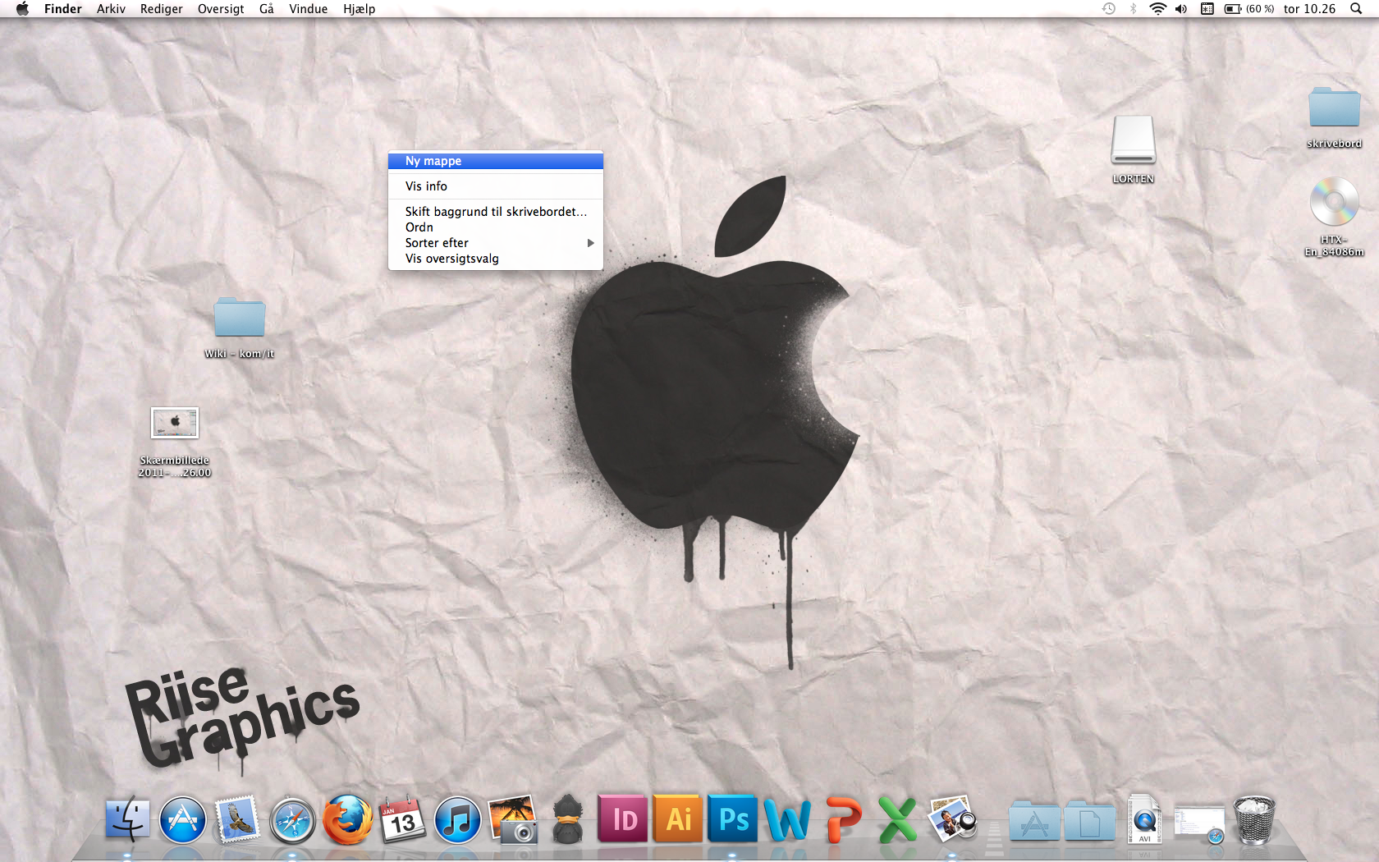Image resolution: width=1379 pixels, height=862 pixels.
Task: Open Preview from the Dock
Action: tap(952, 819)
